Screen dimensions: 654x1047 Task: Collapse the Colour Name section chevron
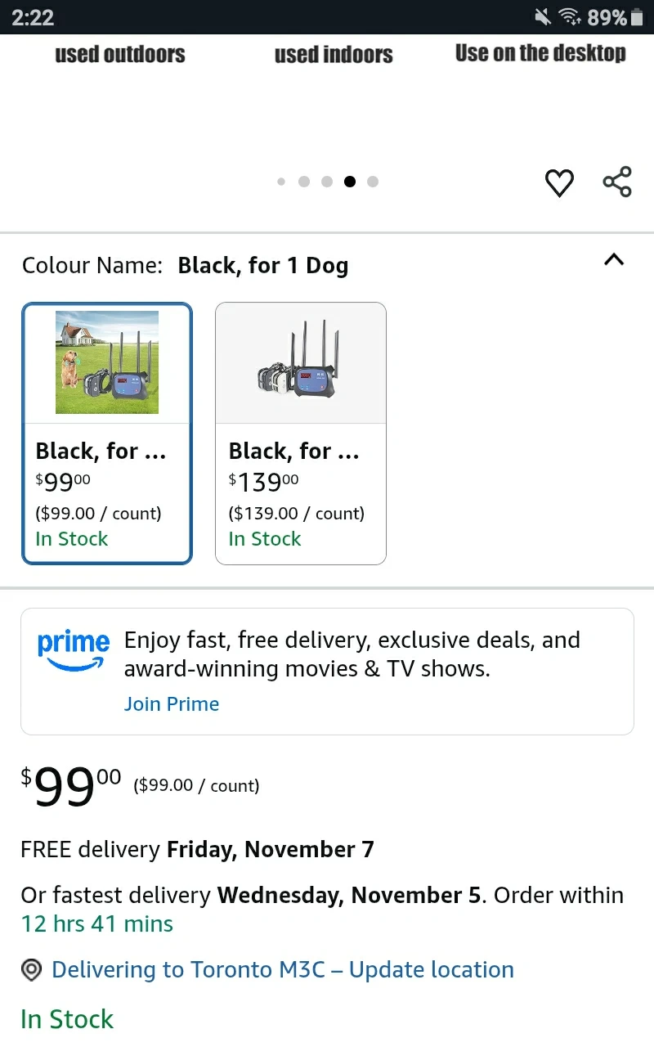(x=613, y=260)
